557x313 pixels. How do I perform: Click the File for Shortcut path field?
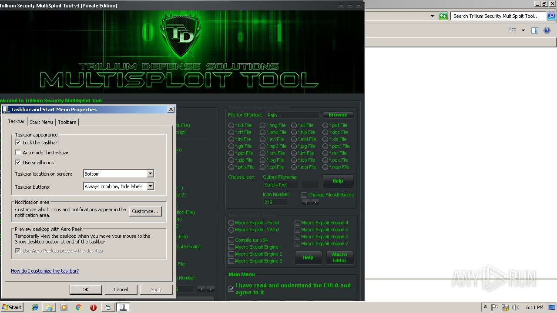coord(293,115)
